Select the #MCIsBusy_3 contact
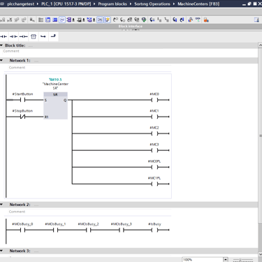Image resolution: width=262 pixels, height=262 pixels. coord(122,230)
